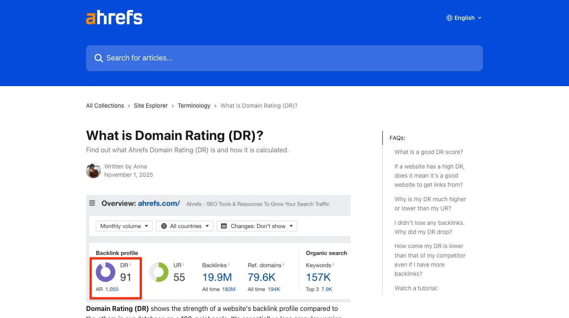Click the Ahrefs overview screenshot image
Screen dimensions: 569x318
(x=218, y=248)
